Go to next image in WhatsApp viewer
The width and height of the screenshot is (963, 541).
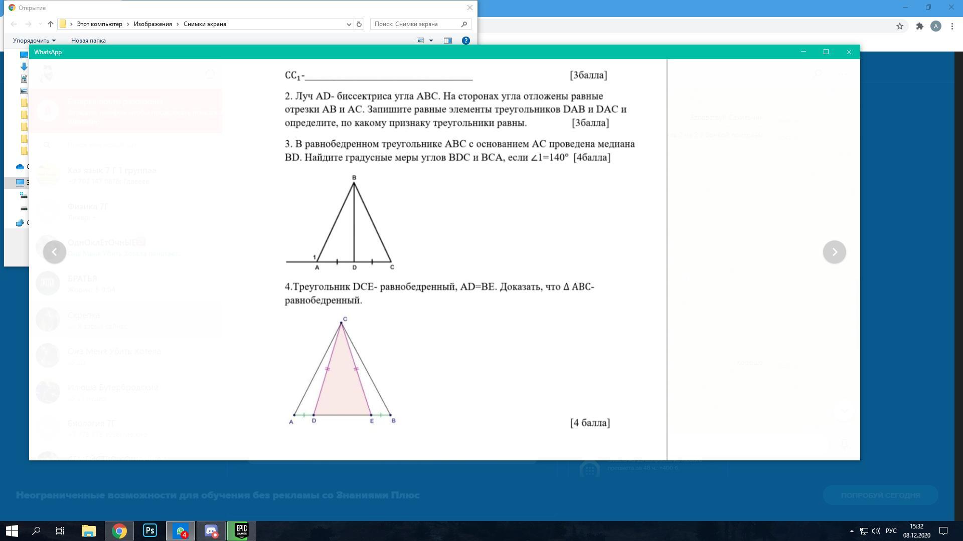[x=834, y=252]
